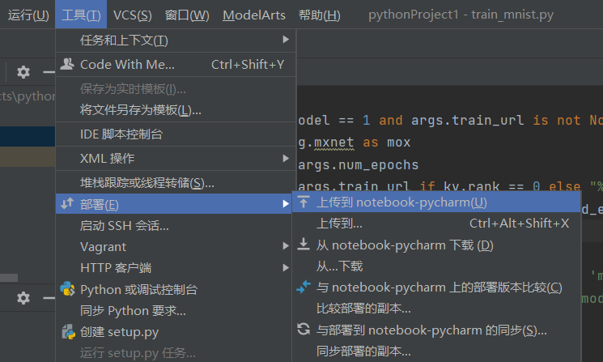Select 与 notebook-pycharm 上的部署版本比较(C)
The width and height of the screenshot is (603, 362).
(x=436, y=287)
